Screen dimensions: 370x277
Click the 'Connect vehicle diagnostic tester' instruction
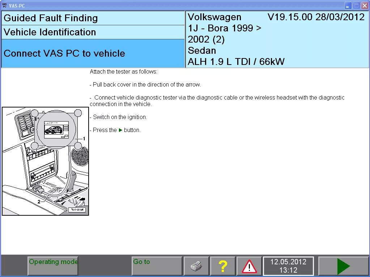(217, 101)
